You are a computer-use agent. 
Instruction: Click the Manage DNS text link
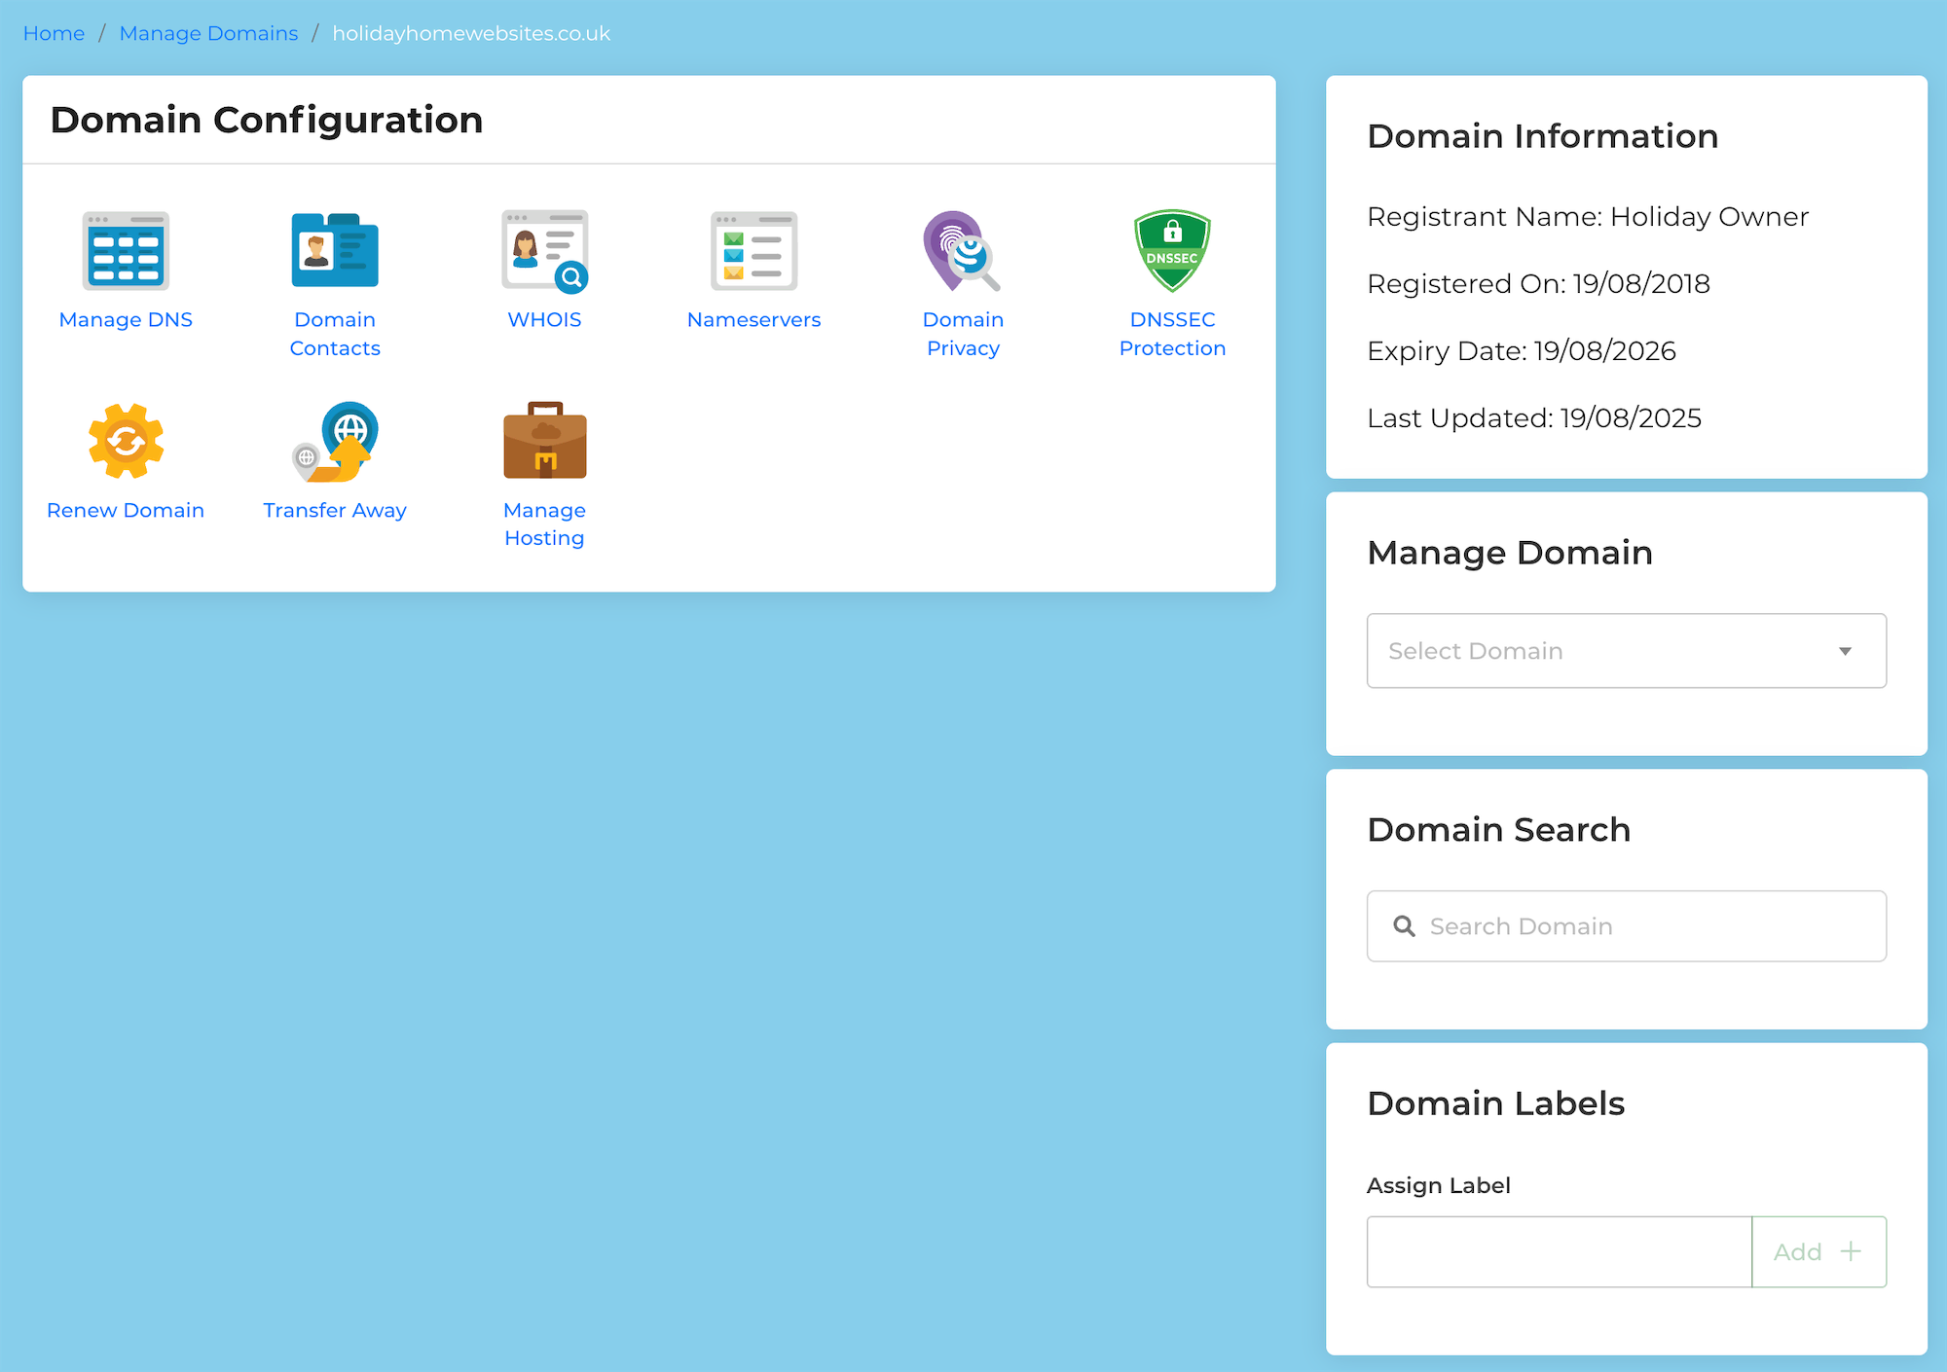click(x=126, y=319)
